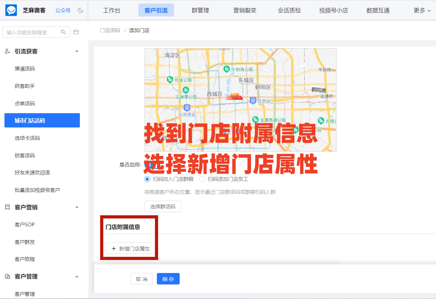
Task: Click the 选择群活码 button
Action: (x=163, y=206)
